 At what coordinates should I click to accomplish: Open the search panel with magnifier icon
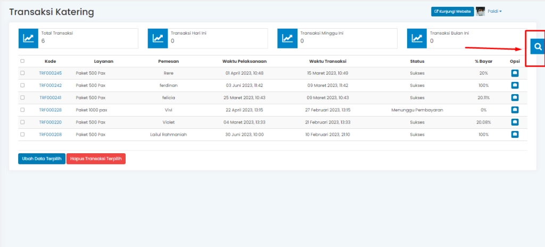[x=538, y=47]
